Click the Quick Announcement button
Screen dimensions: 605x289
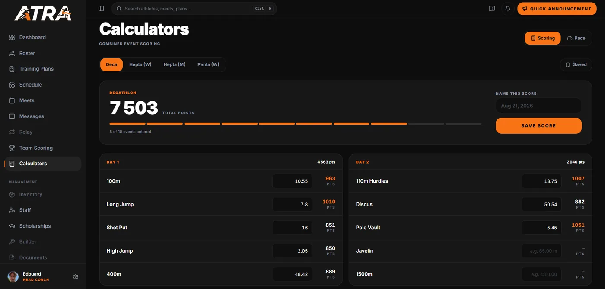pos(557,9)
